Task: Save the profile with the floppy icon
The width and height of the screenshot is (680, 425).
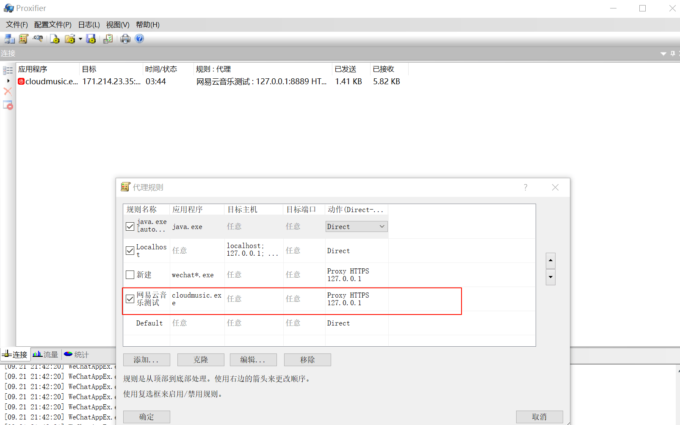Action: click(91, 39)
